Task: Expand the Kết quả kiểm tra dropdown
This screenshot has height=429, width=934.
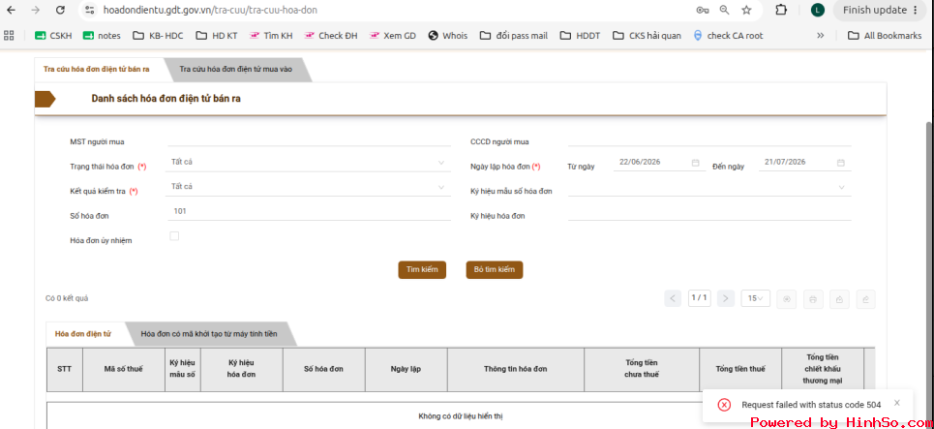Action: click(308, 187)
